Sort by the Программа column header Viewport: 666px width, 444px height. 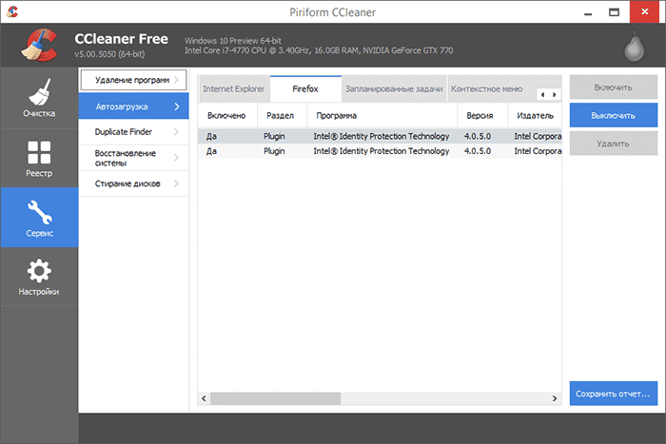point(382,115)
